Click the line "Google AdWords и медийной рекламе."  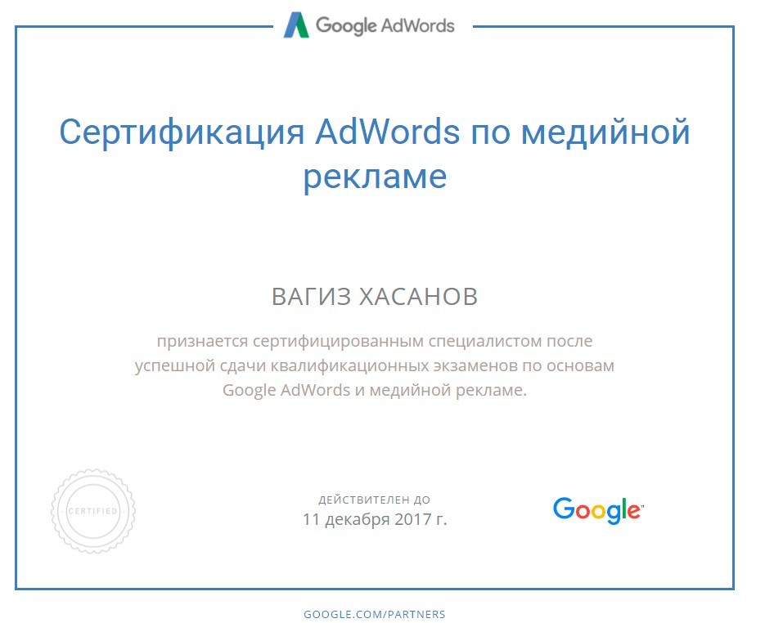tap(375, 390)
